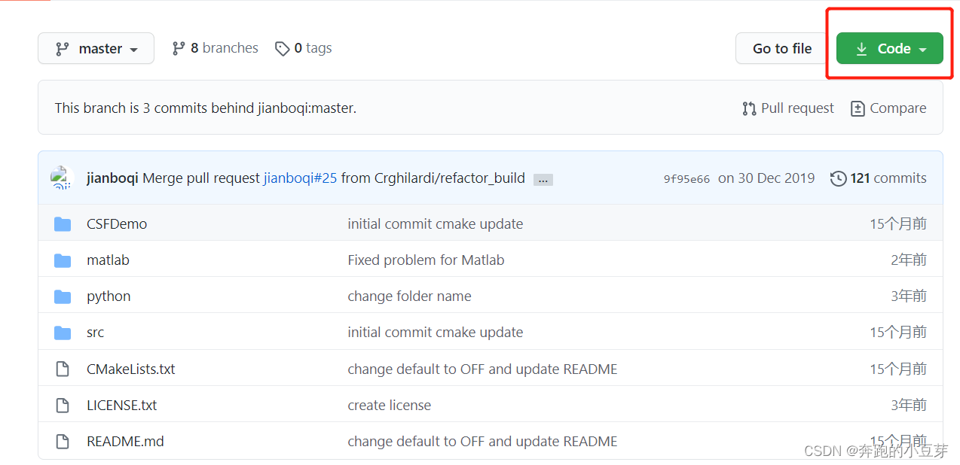960x465 pixels.
Task: Click the commit history clock icon
Action: 838,178
